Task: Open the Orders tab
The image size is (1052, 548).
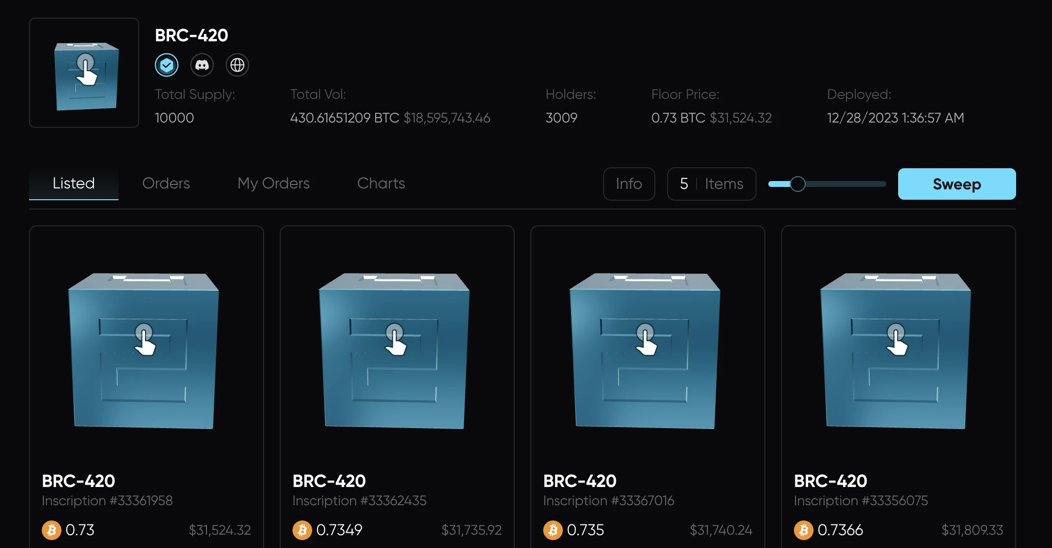Action: click(166, 183)
